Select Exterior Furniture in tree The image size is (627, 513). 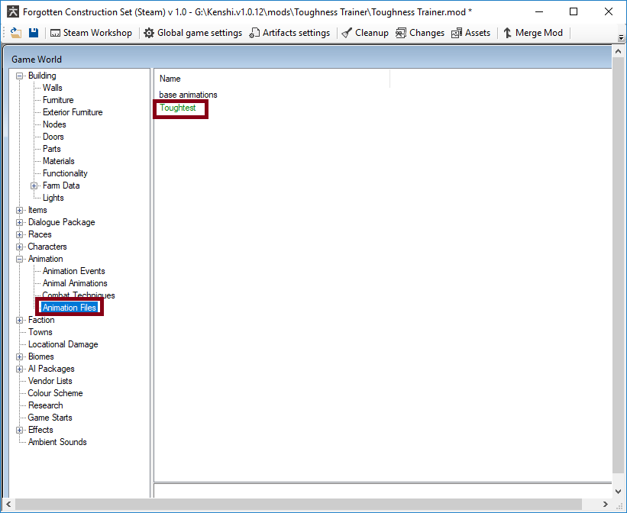click(73, 112)
